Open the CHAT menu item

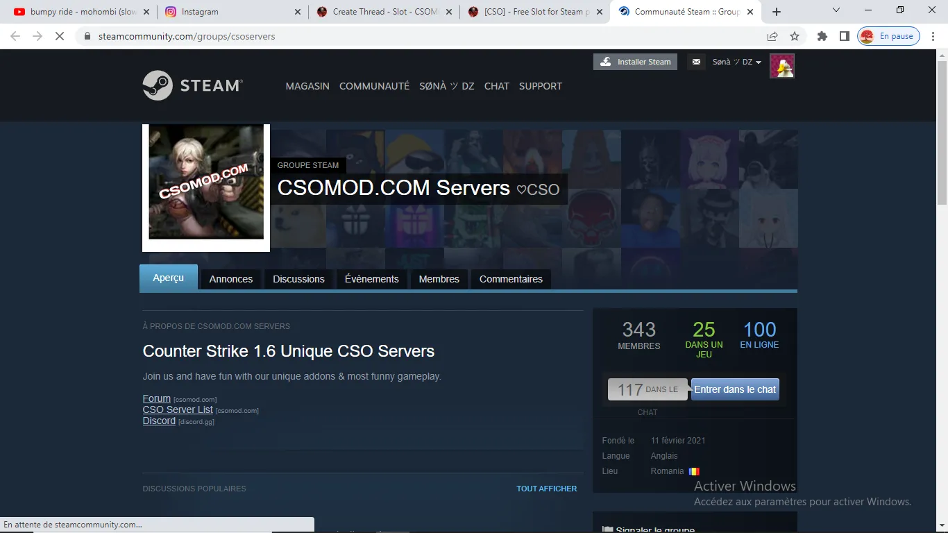coord(497,86)
